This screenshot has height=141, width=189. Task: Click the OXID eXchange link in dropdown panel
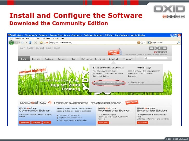click(137, 83)
